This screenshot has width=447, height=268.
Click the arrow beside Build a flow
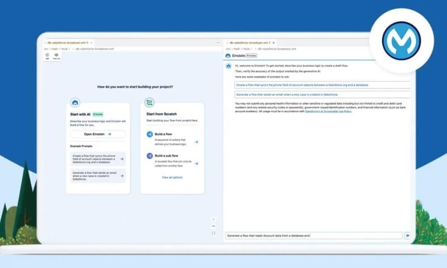coord(196,142)
